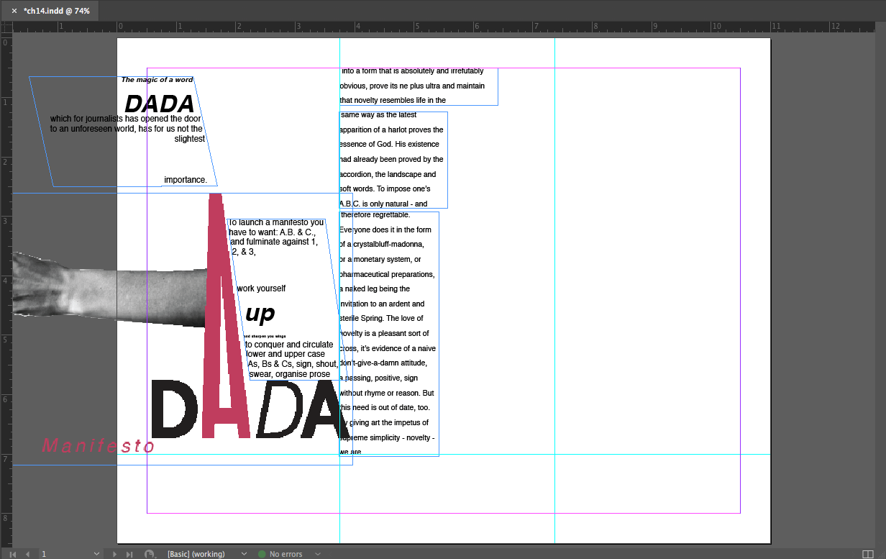This screenshot has width=886, height=559.
Task: Expand the [Basic] (working) profile dropdown
Action: coord(244,554)
